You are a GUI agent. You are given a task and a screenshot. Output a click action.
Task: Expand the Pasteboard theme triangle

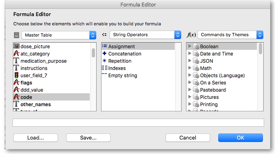190,90
